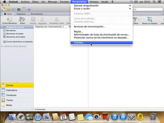Open the Calendario view

[x=17, y=90]
